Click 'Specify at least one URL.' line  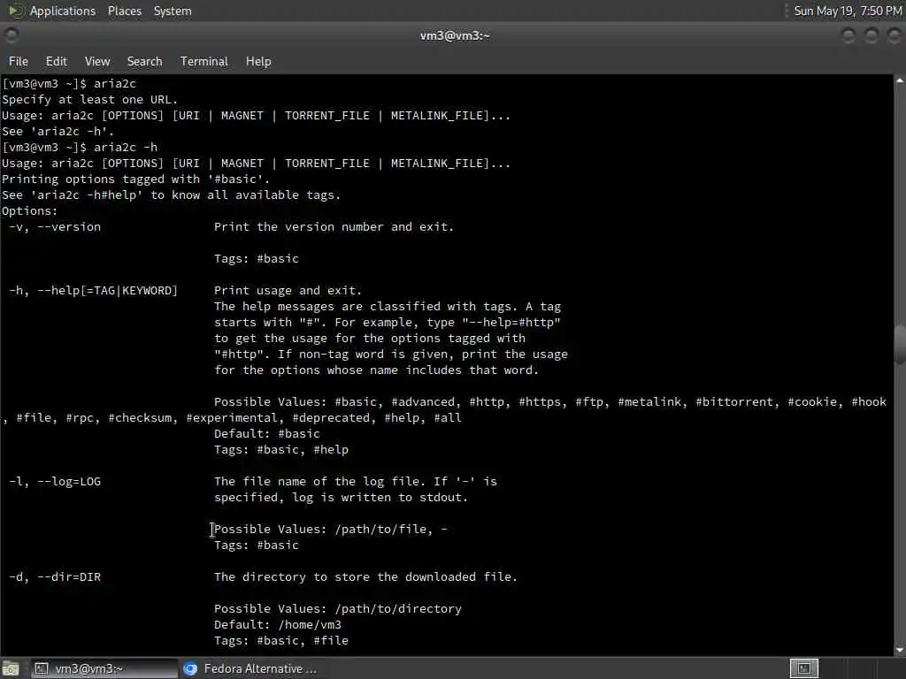pyautogui.click(x=89, y=99)
